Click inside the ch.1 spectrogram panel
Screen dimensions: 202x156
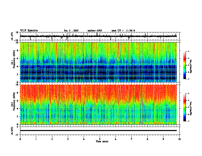[x=98, y=62]
